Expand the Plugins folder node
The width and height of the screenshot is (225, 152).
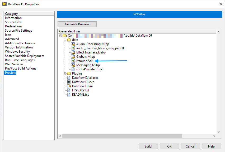[65, 73]
